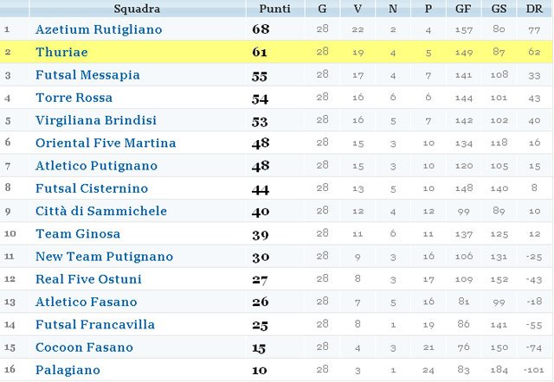This screenshot has width=554, height=382.
Task: Click the DR column header
Action: pyautogui.click(x=534, y=9)
